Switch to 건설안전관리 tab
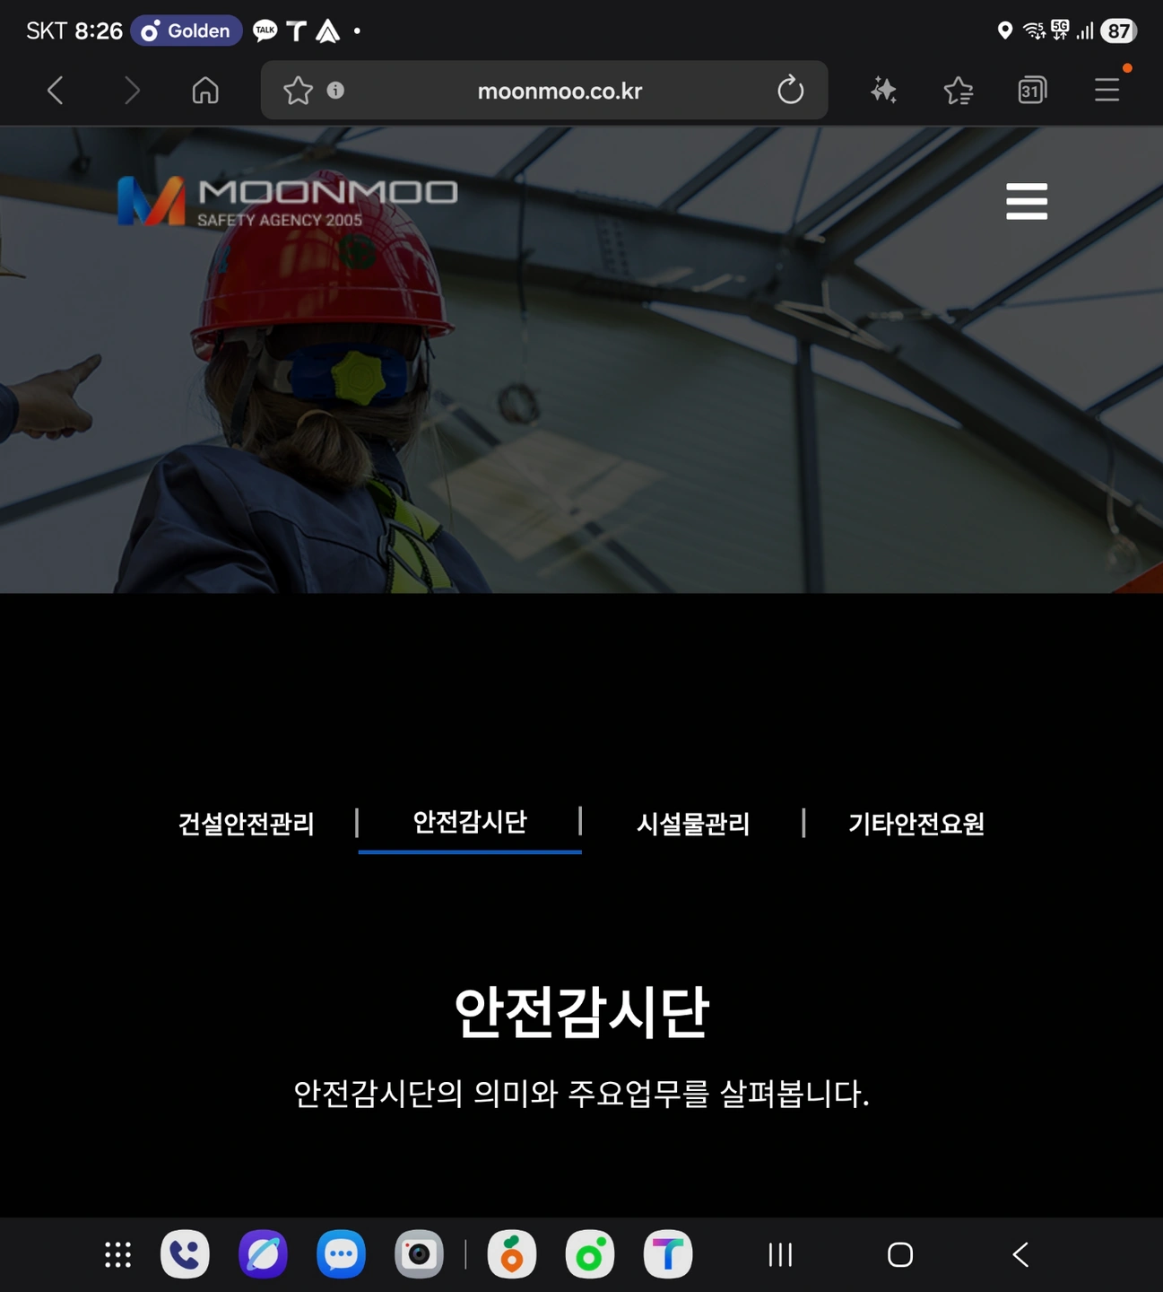Image resolution: width=1163 pixels, height=1292 pixels. click(246, 824)
